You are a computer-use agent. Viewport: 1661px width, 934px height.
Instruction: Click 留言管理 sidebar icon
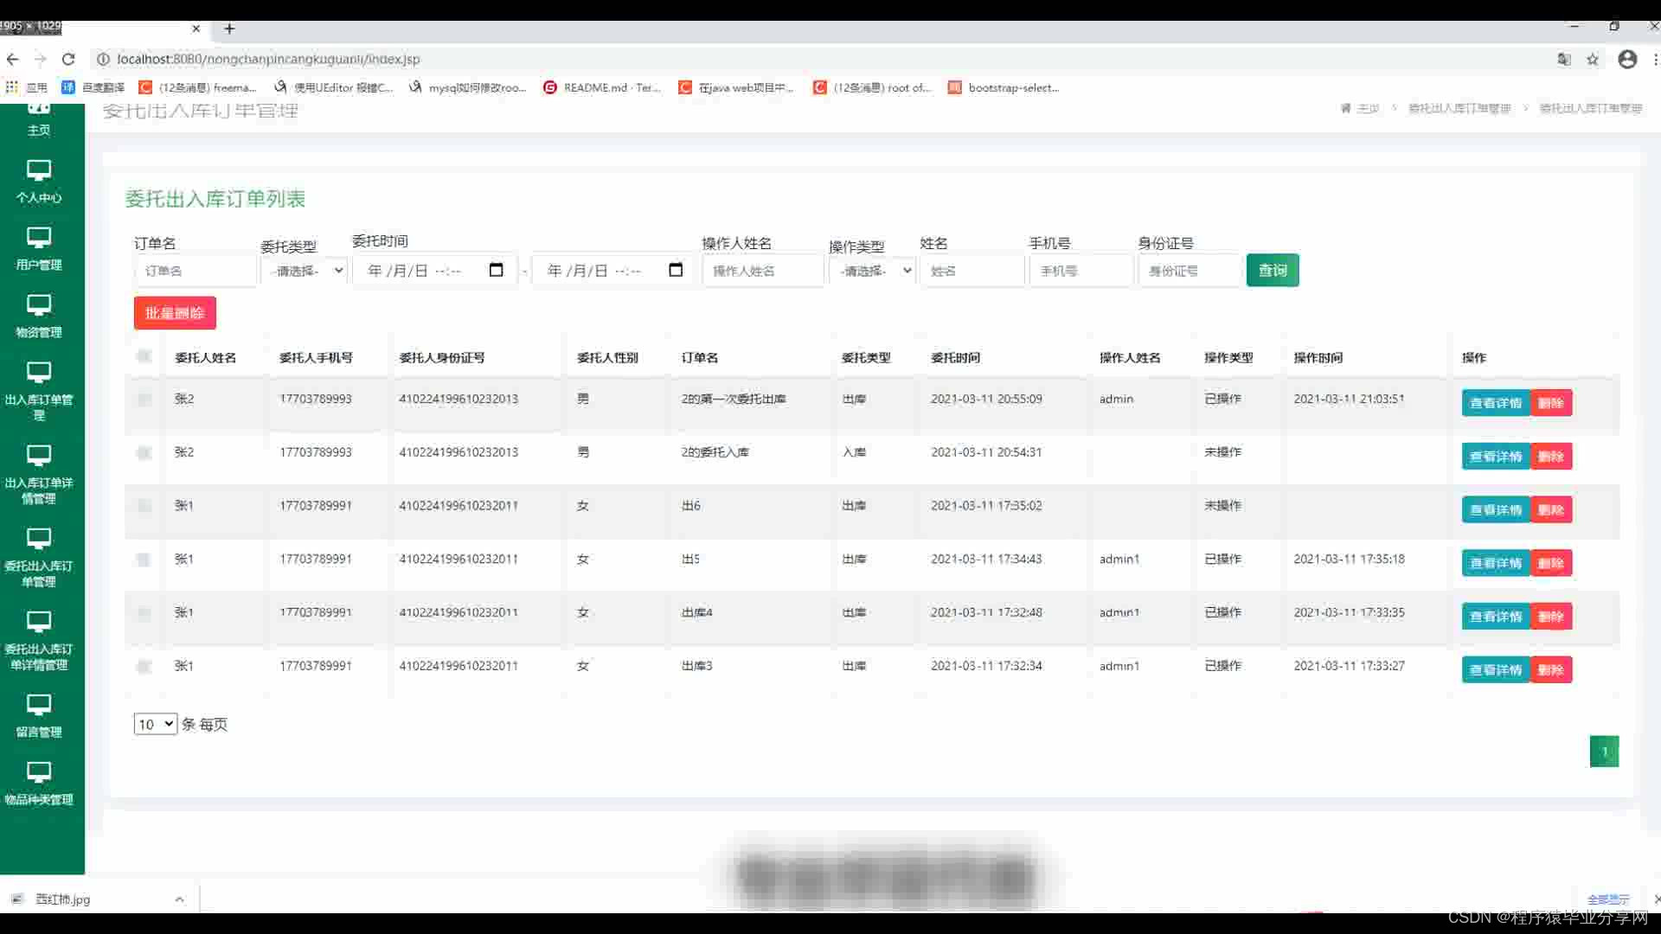(39, 705)
